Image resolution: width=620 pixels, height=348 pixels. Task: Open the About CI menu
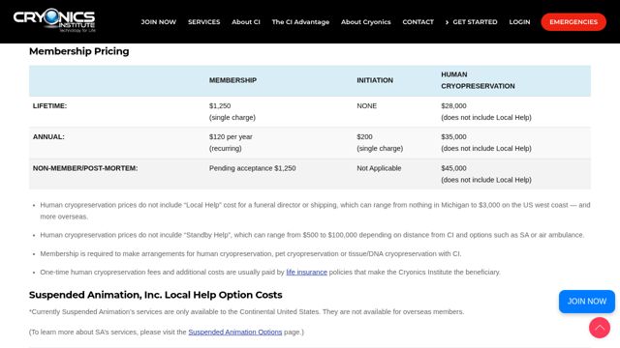(246, 22)
